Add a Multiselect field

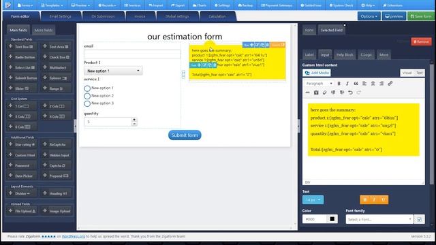click(x=57, y=67)
